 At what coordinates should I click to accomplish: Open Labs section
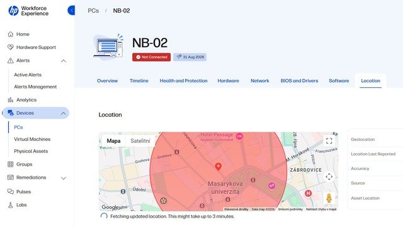click(x=21, y=205)
